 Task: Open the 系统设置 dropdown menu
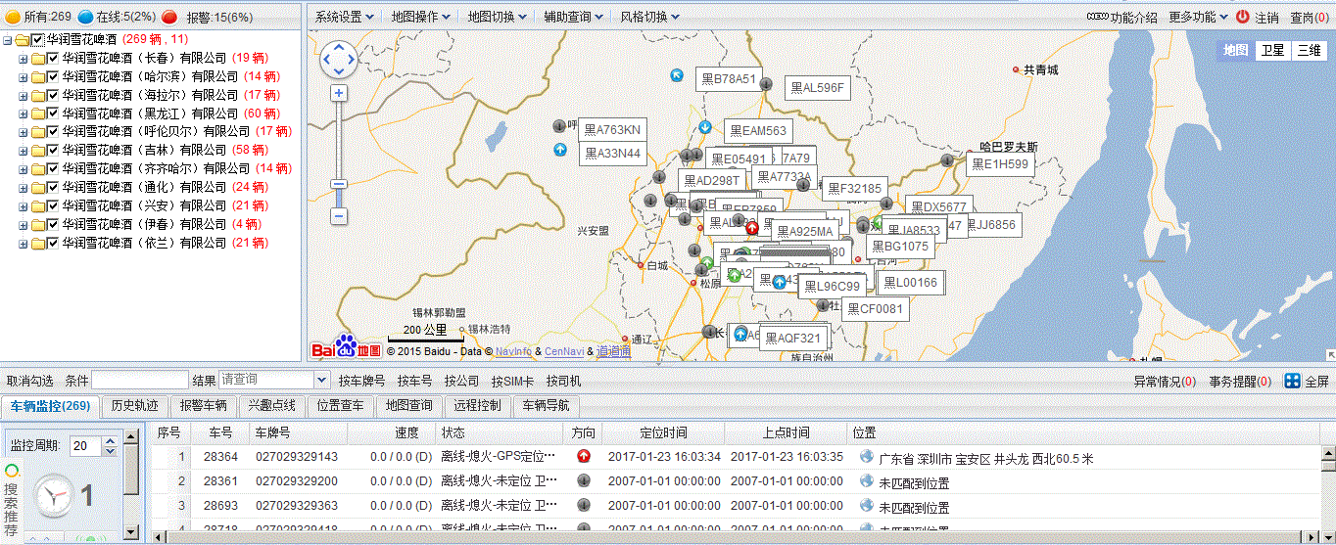[x=343, y=17]
